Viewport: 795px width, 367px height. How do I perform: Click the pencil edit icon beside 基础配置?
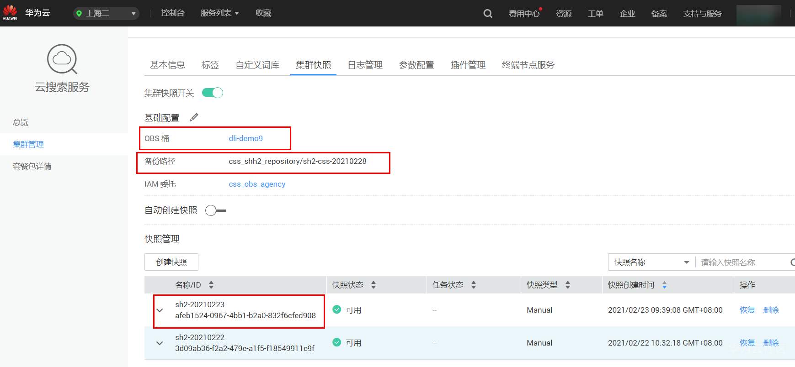(x=194, y=117)
